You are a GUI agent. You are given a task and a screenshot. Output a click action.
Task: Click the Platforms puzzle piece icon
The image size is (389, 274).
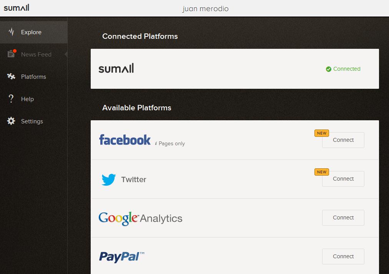tap(11, 76)
